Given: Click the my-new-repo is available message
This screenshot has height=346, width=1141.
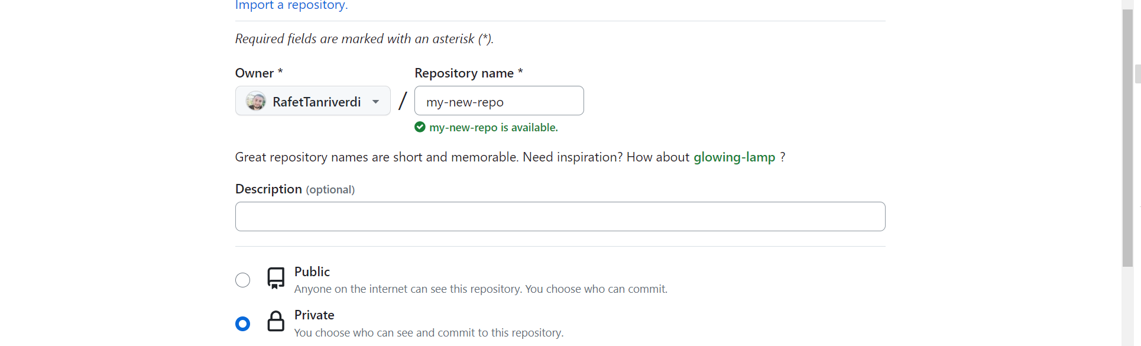Looking at the screenshot, I should coord(494,128).
